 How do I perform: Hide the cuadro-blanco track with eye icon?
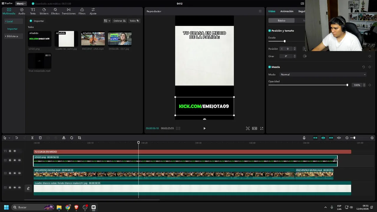[x=15, y=188]
